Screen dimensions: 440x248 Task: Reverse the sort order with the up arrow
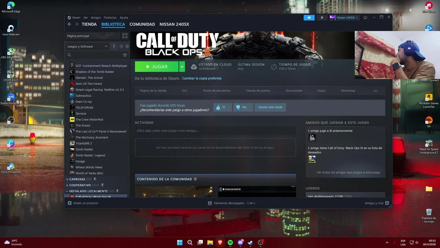point(114,46)
